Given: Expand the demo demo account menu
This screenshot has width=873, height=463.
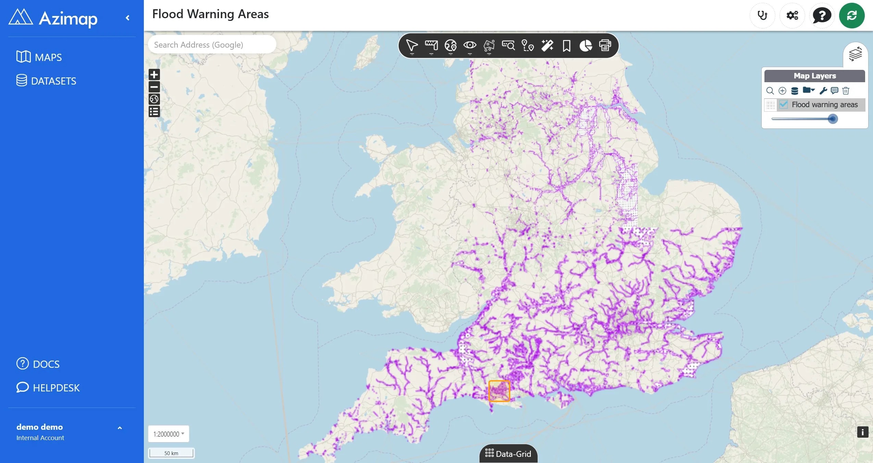Looking at the screenshot, I should click(120, 428).
